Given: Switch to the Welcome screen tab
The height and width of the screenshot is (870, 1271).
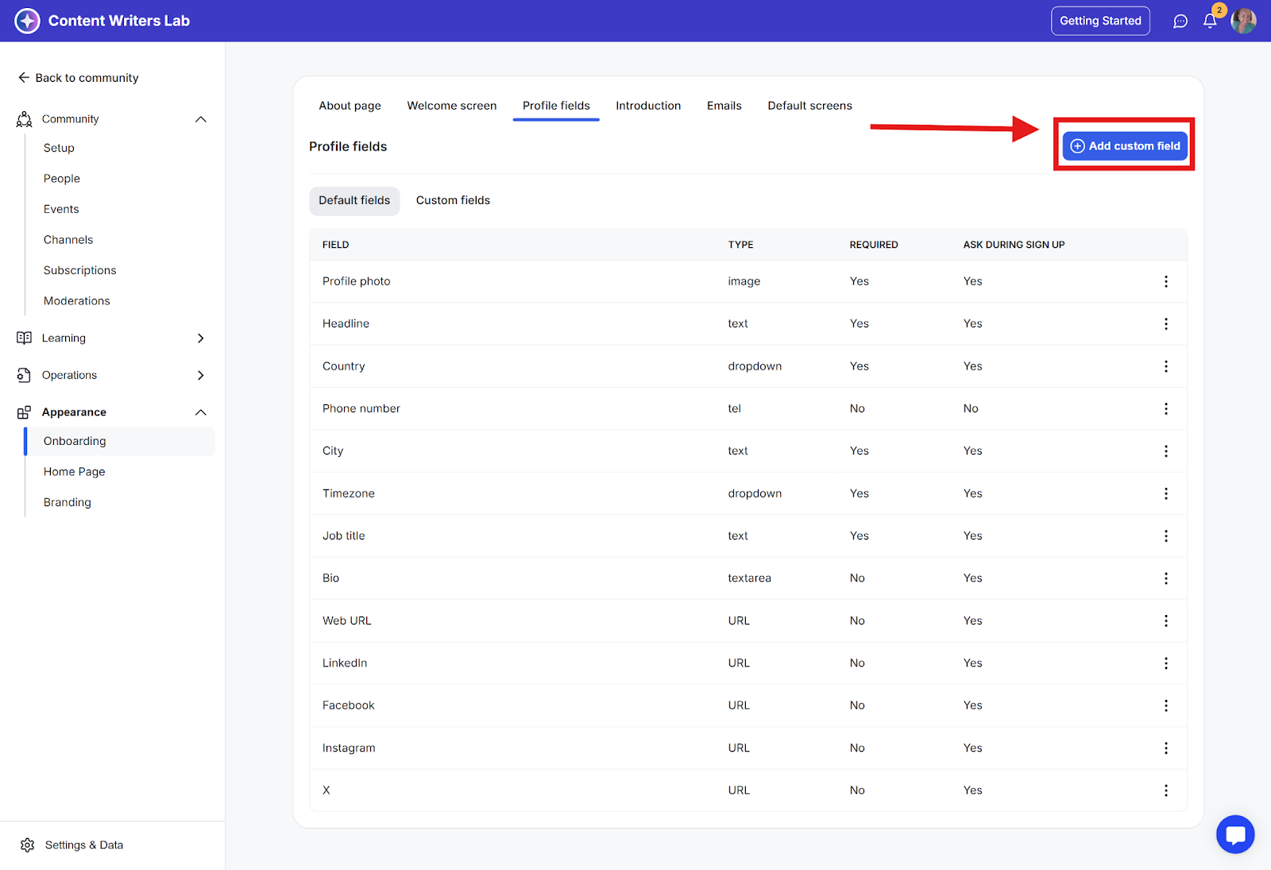Looking at the screenshot, I should pos(451,106).
